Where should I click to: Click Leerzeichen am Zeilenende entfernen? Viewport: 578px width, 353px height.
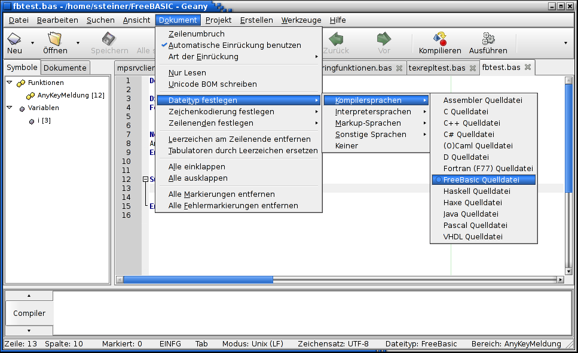(239, 139)
